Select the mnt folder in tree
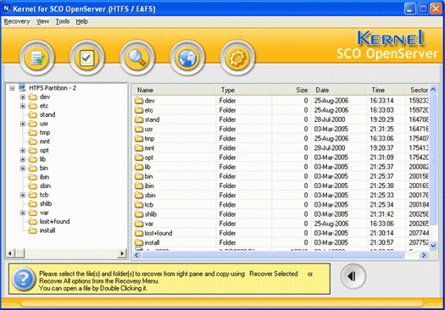Image resolution: width=445 pixels, height=310 pixels. 45,141
